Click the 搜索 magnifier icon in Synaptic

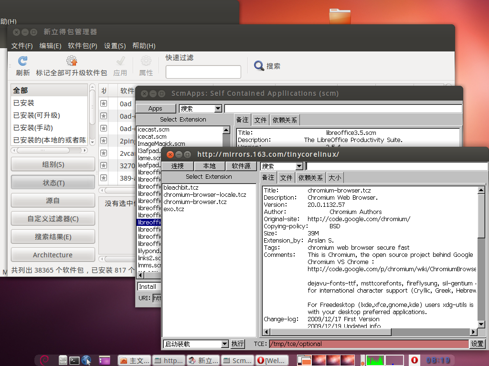pyautogui.click(x=259, y=66)
